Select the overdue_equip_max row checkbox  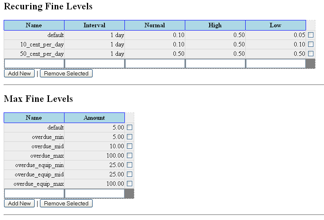pyautogui.click(x=130, y=184)
